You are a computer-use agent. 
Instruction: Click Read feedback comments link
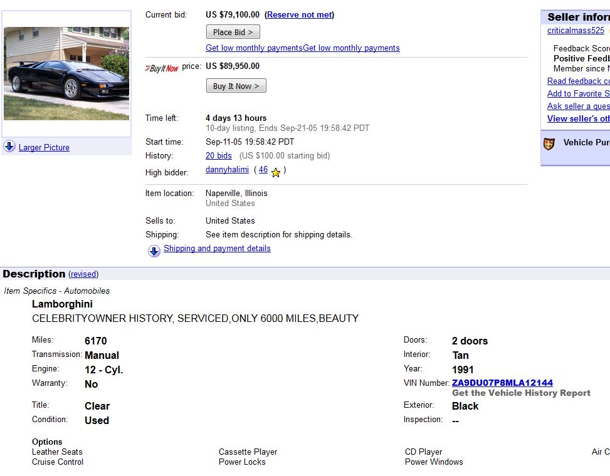(x=578, y=81)
